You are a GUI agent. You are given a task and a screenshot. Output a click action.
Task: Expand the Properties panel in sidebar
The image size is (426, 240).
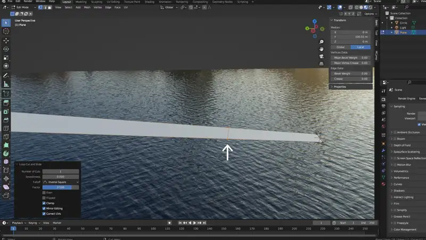tap(341, 86)
